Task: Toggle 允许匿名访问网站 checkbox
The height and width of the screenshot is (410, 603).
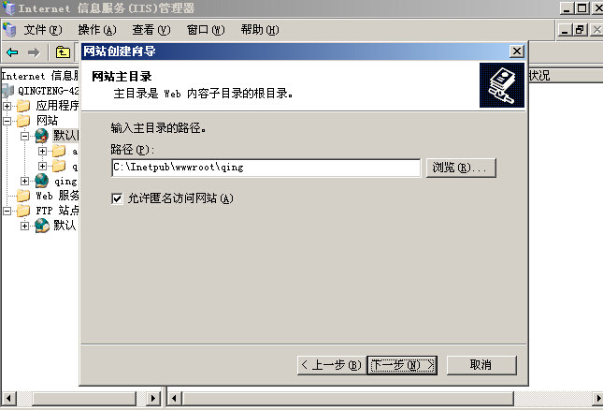Action: (x=117, y=198)
